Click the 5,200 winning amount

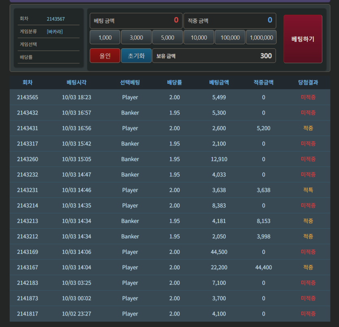263,128
